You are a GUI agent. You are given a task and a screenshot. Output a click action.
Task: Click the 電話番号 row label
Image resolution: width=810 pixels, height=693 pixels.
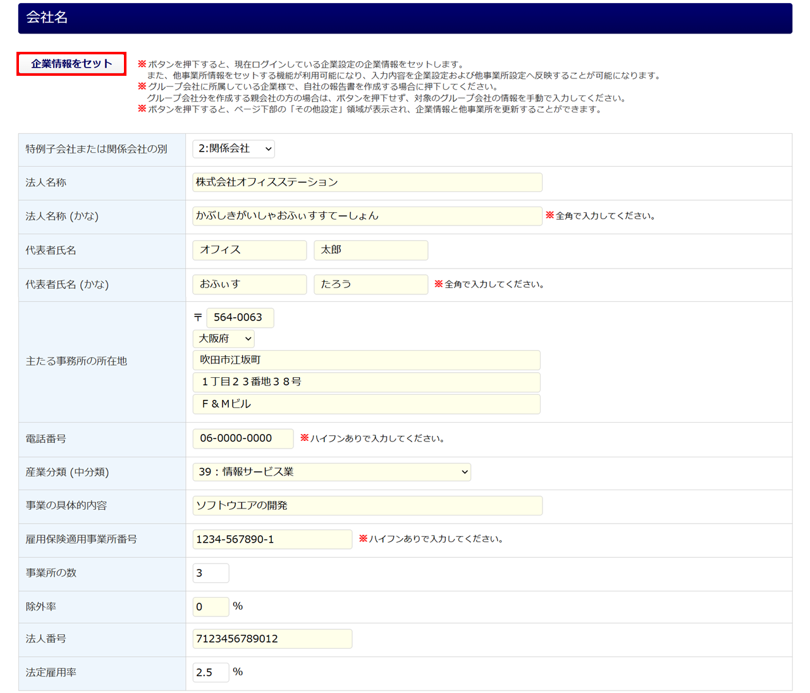(x=46, y=439)
